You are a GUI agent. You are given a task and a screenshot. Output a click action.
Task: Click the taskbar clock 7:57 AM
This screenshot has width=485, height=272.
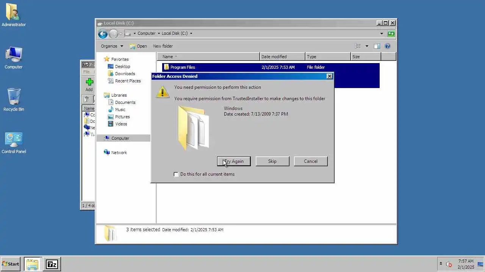click(x=466, y=261)
